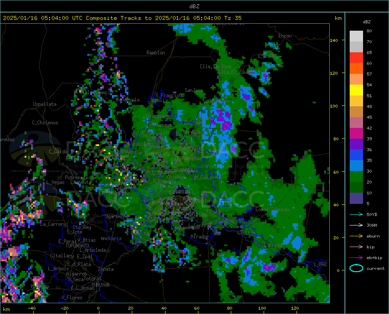Click the Gltallary map label
The width and height of the screenshot is (389, 314).
pos(62,256)
